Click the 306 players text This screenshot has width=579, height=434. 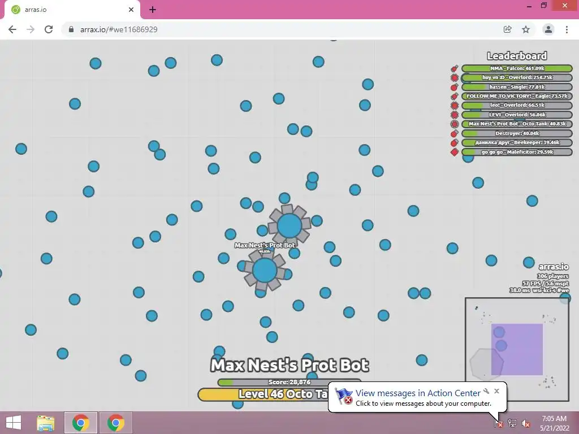553,276
